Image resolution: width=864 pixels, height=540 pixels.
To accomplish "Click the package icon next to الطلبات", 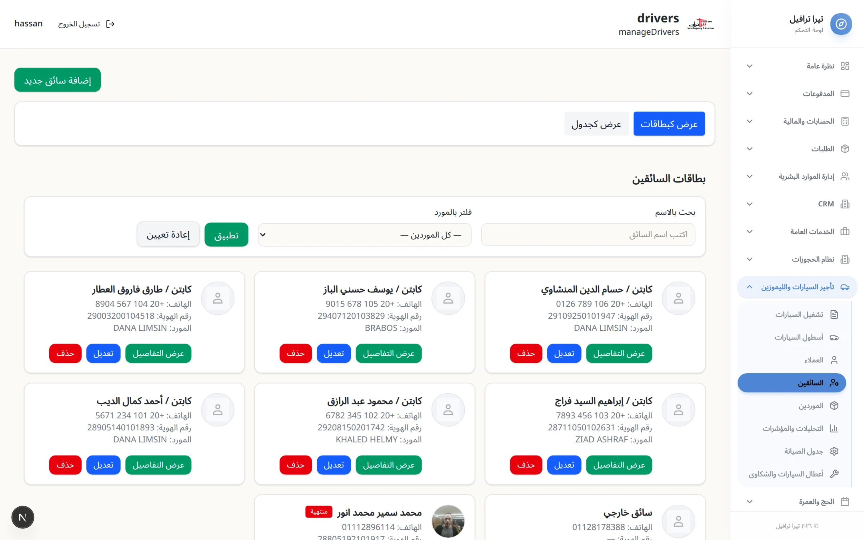I will click(x=845, y=149).
